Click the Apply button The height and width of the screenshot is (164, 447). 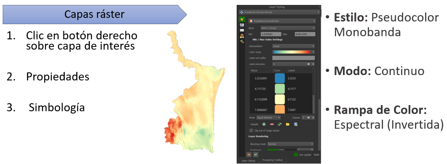[x=316, y=155]
